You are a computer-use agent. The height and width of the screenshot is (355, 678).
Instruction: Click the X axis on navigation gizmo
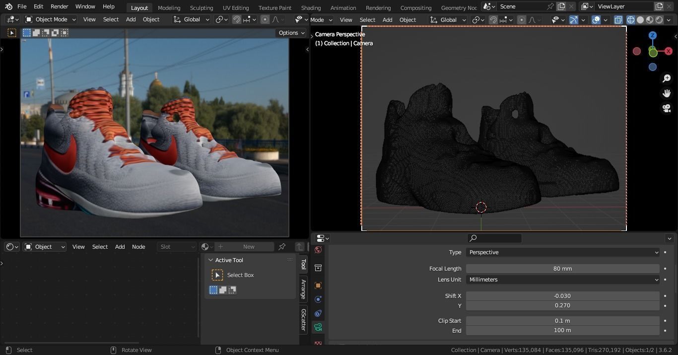[669, 51]
